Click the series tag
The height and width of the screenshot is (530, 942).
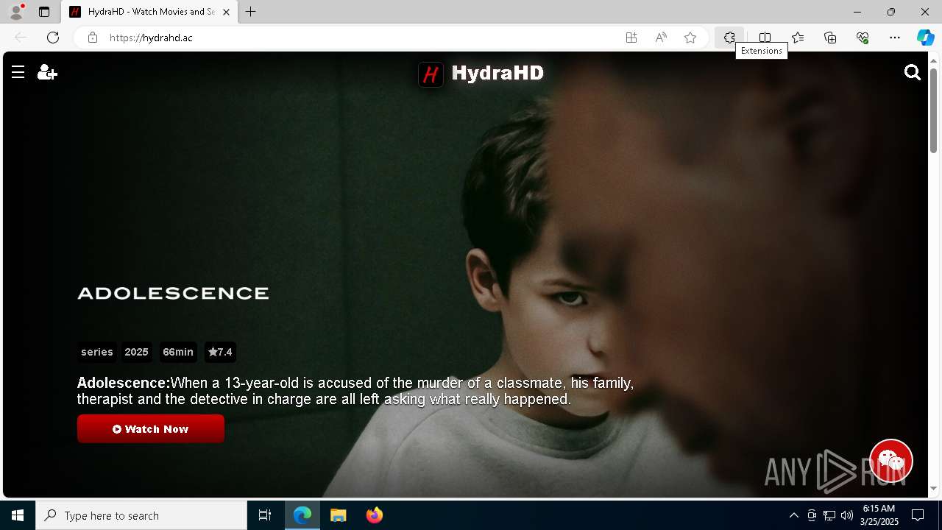coord(97,352)
